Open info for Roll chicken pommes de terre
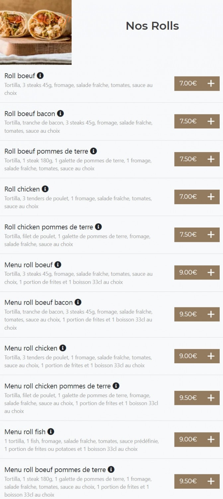 pyautogui.click(x=98, y=227)
